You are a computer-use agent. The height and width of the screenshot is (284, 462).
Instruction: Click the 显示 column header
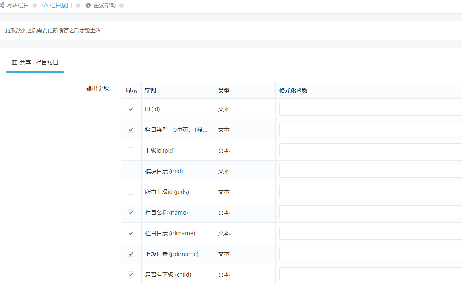[131, 90]
